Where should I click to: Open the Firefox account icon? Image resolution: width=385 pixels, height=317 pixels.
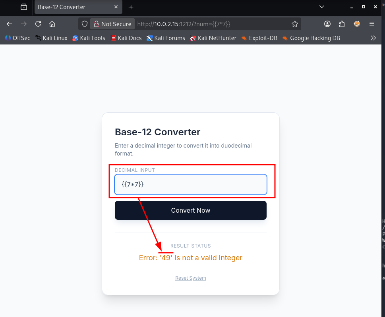coord(327,24)
